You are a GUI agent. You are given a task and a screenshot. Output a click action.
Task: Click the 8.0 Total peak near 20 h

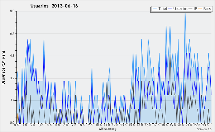coord(185,13)
